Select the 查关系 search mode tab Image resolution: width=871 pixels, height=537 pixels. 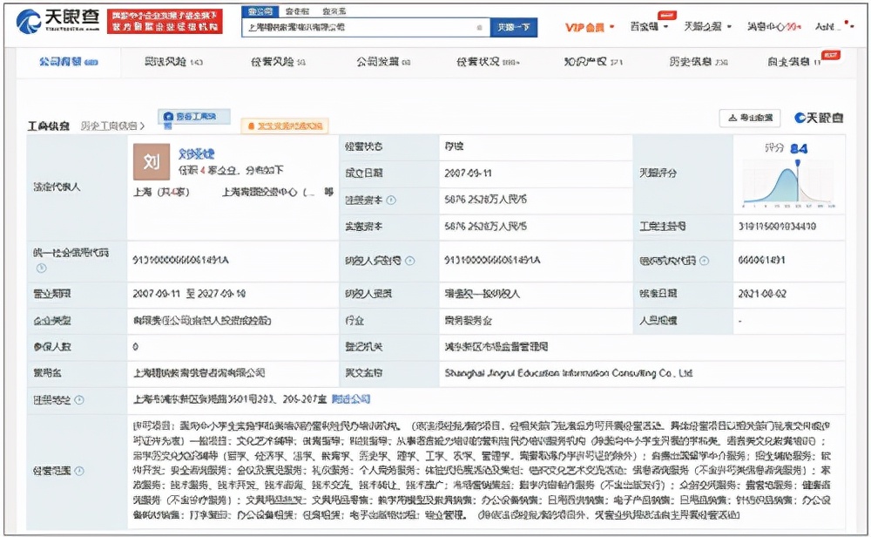pos(334,11)
